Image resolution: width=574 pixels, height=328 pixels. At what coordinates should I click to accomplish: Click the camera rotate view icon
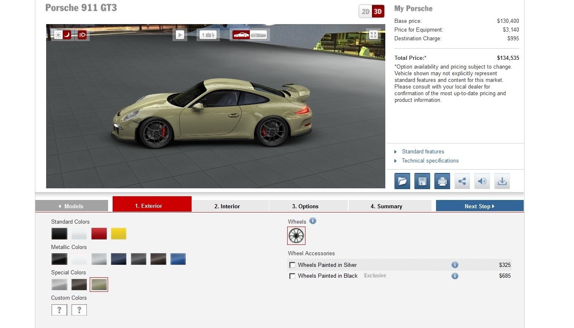(208, 35)
